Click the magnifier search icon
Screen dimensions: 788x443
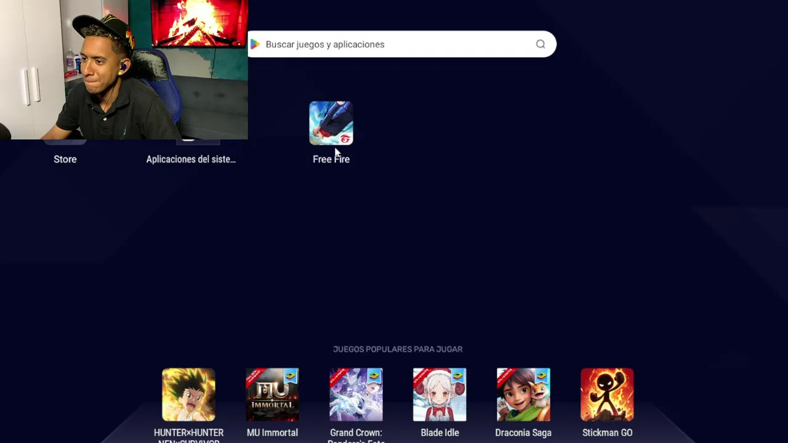(x=541, y=44)
